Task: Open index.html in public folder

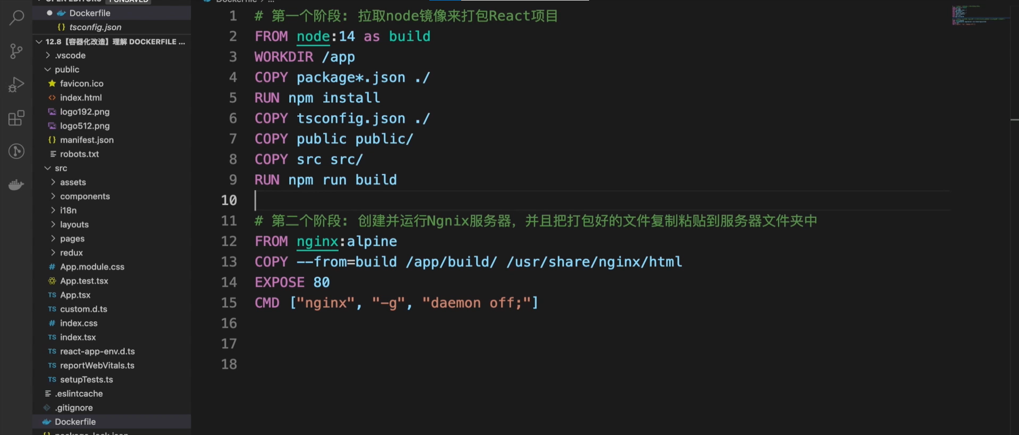Action: pyautogui.click(x=81, y=98)
